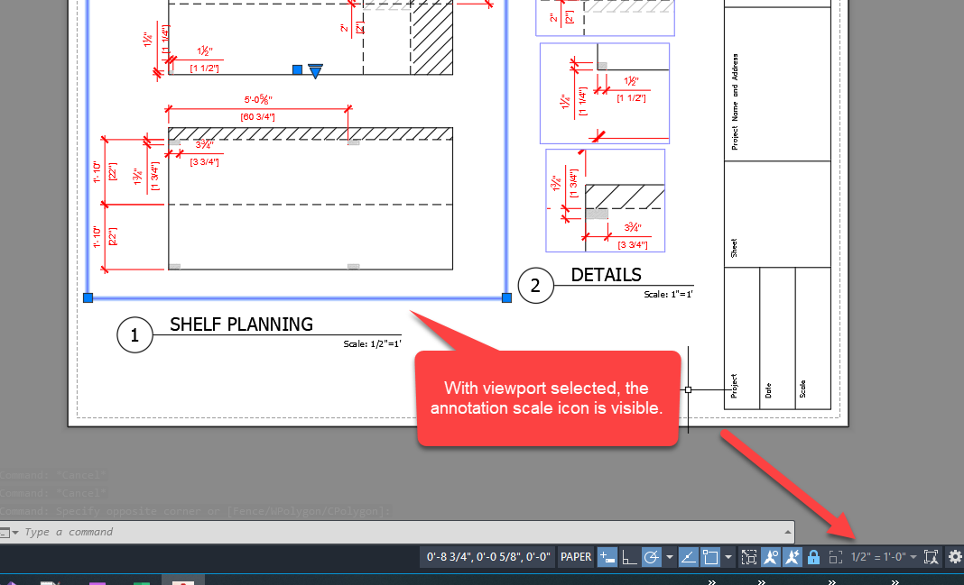Toggle the Lock UI padlock
The width and height of the screenshot is (964, 585).
813,557
